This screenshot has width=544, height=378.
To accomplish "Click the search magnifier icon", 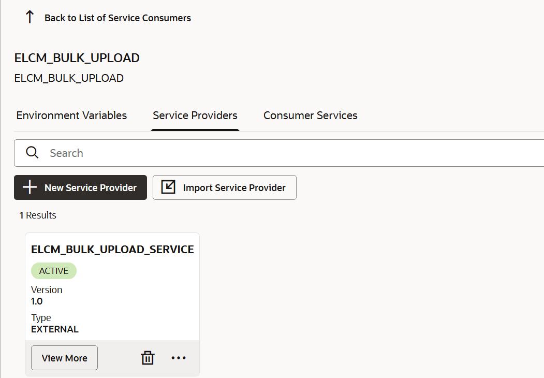I will pyautogui.click(x=32, y=153).
